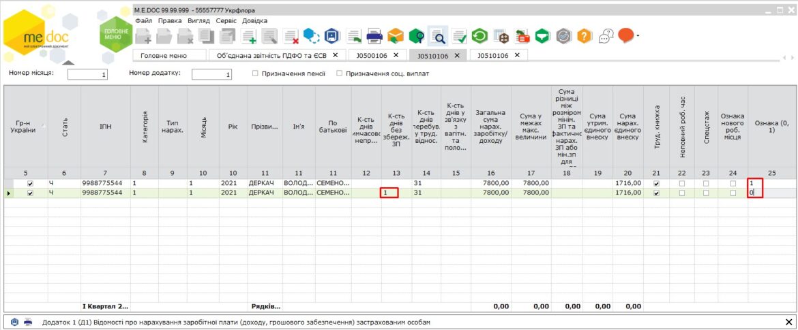Open help via orange question hexagon
The height and width of the screenshot is (330, 798).
585,35
